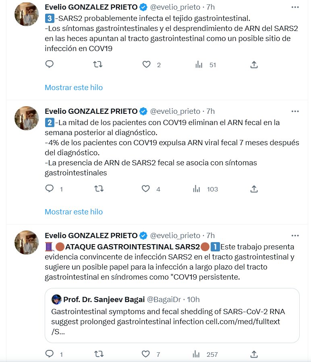Open @evelio_prieto handle on second tweet
Screen dimensions: 311x362
tap(175, 111)
